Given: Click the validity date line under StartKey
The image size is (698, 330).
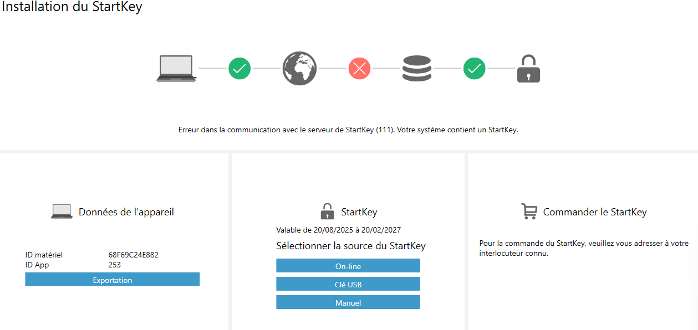Looking at the screenshot, I should (x=338, y=229).
